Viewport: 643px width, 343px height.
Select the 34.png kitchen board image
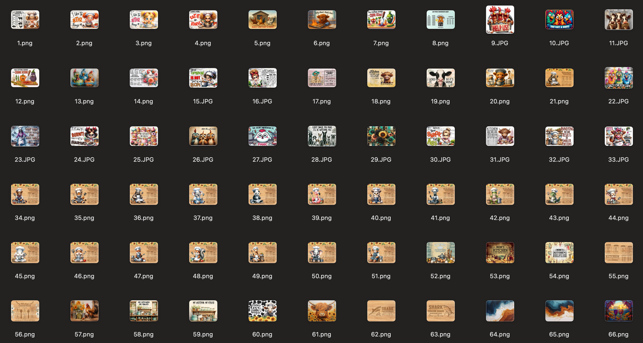25,194
